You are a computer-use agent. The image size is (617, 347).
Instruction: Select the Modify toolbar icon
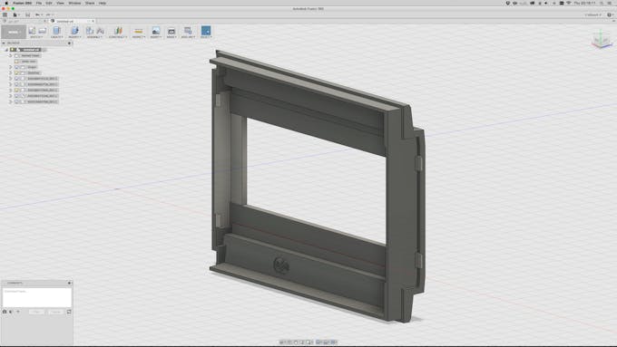pyautogui.click(x=74, y=31)
